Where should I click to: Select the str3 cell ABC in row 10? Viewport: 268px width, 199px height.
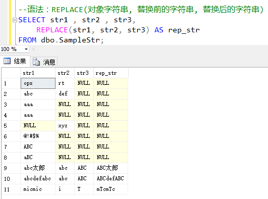[x=84, y=179]
